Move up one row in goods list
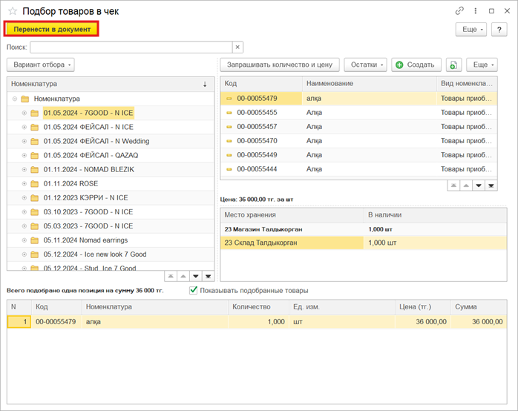The height and width of the screenshot is (411, 518). [x=466, y=185]
